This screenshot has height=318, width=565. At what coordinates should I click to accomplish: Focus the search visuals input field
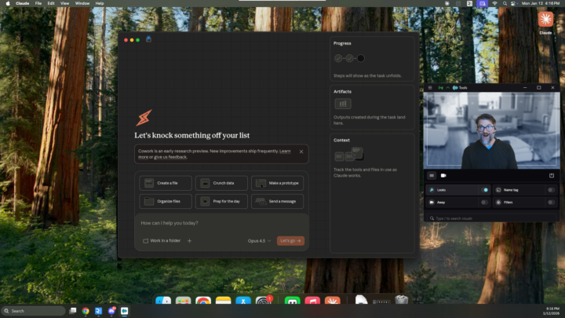click(491, 218)
